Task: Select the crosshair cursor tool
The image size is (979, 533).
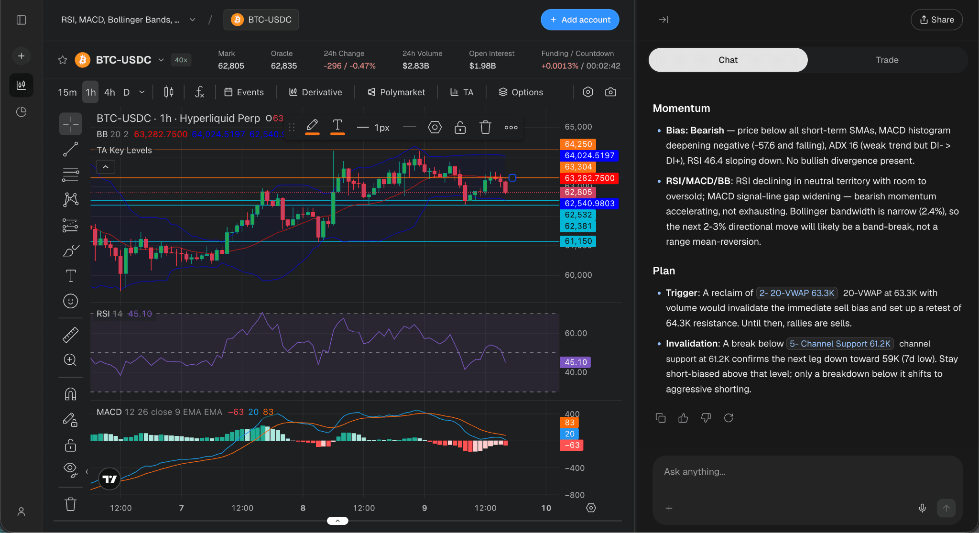Action: pyautogui.click(x=71, y=124)
